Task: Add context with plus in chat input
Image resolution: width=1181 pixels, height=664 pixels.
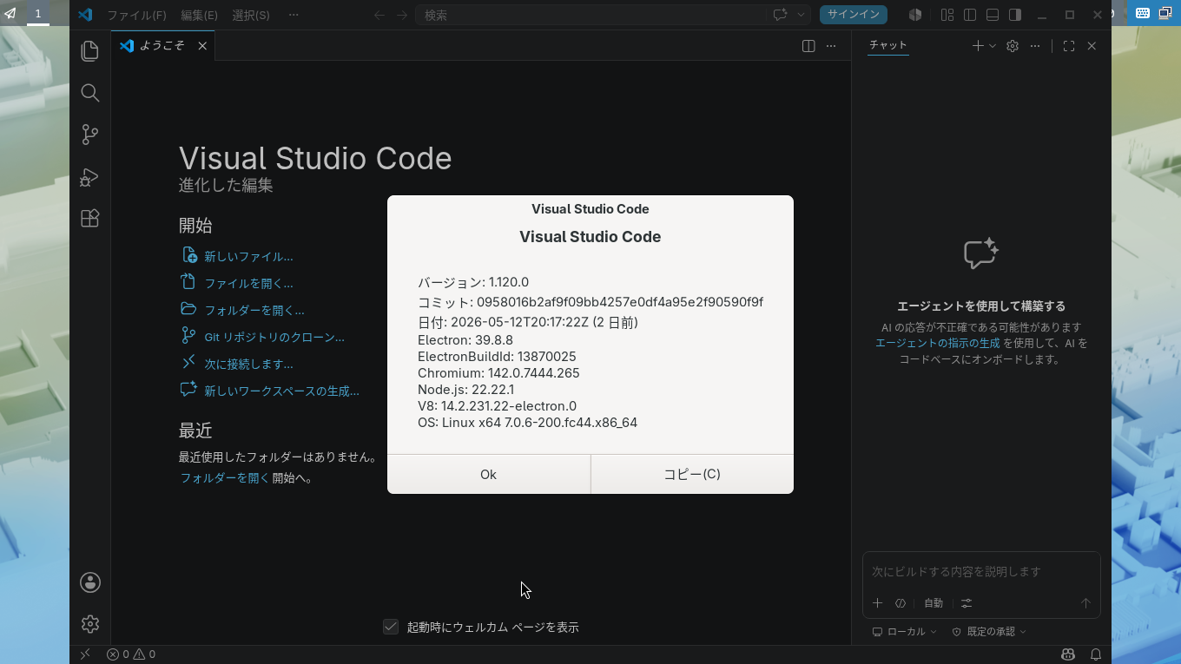Action: (x=877, y=603)
